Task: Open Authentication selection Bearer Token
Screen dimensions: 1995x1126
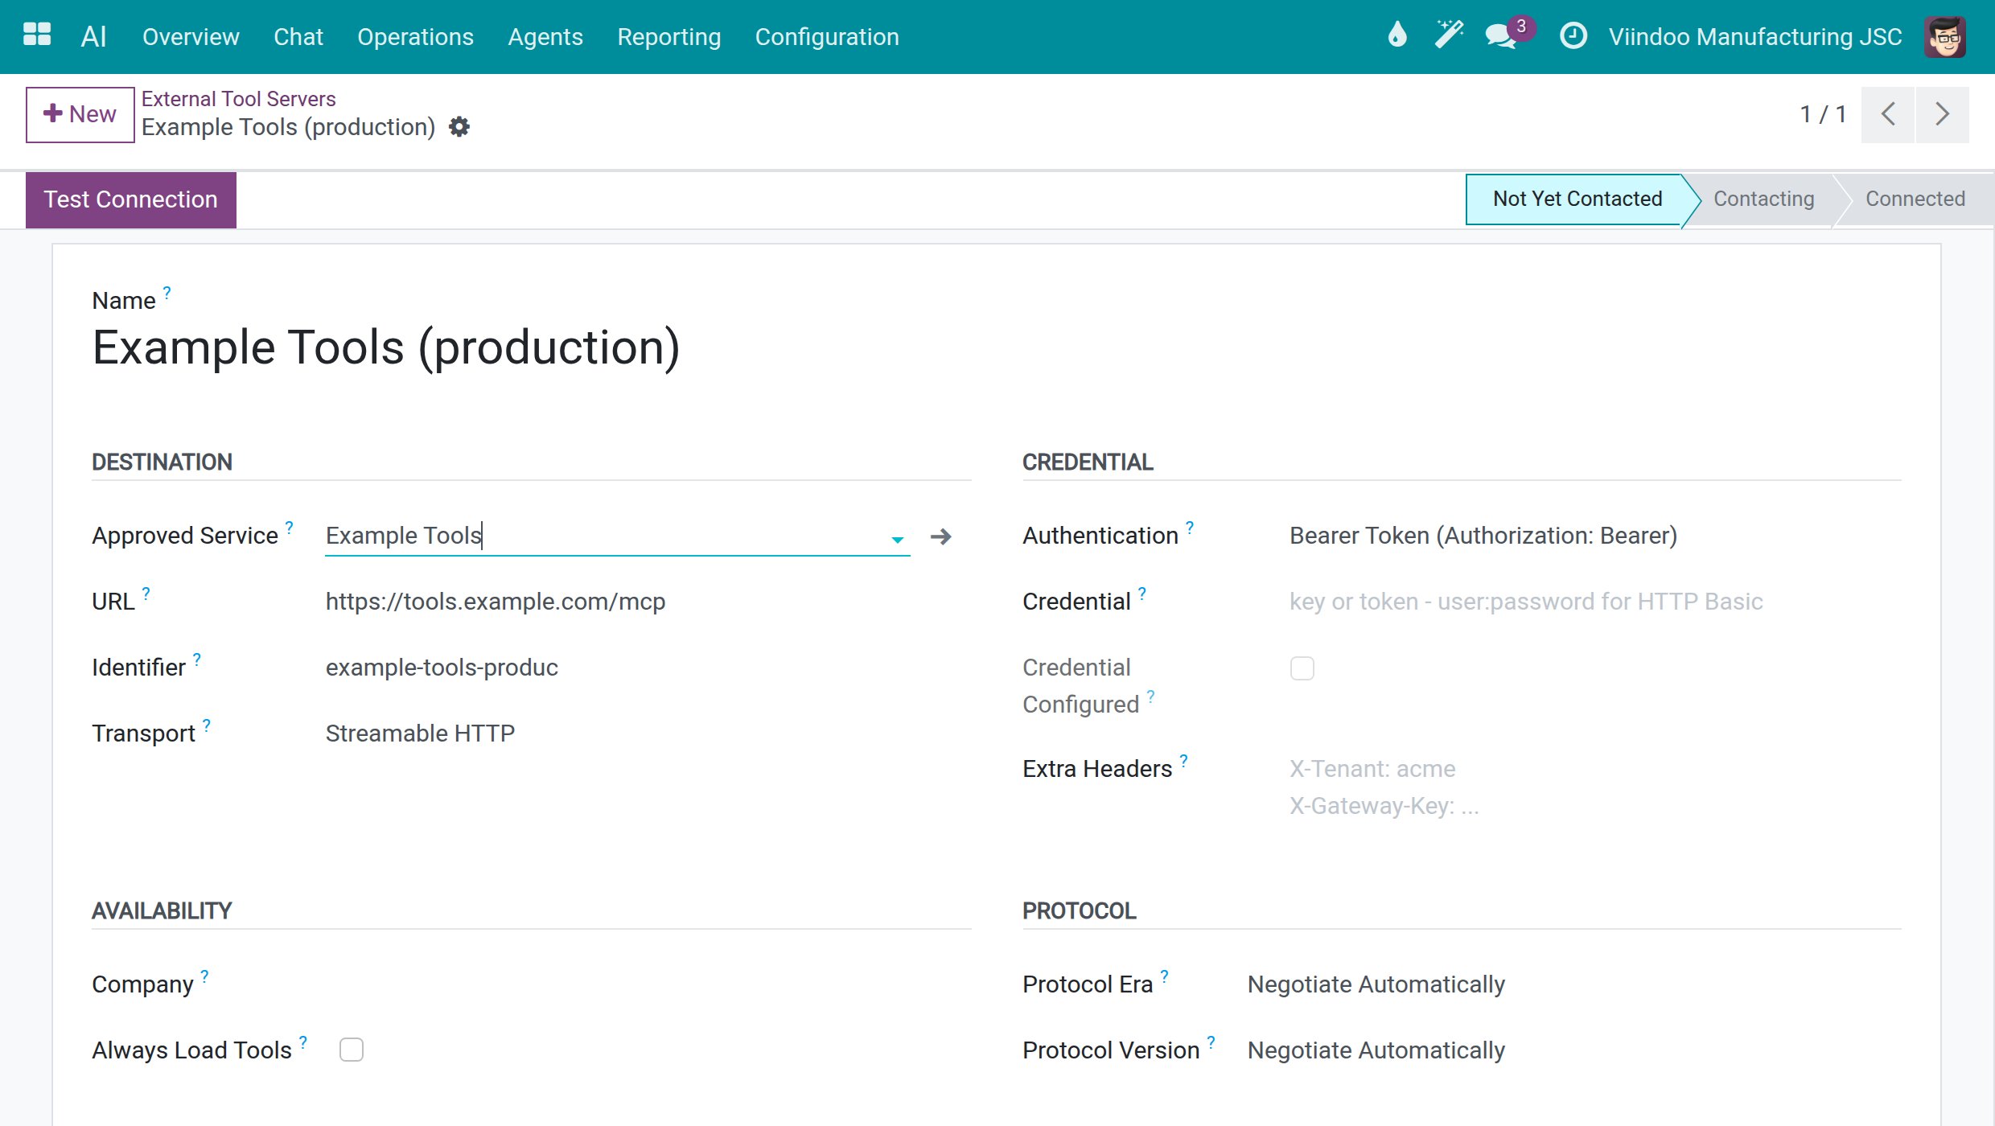Action: click(x=1594, y=536)
